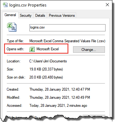Click the Microsoft Excel app icon
The height and width of the screenshot is (122, 117).
(32, 49)
